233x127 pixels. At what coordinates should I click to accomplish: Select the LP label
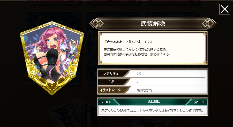[111, 82]
